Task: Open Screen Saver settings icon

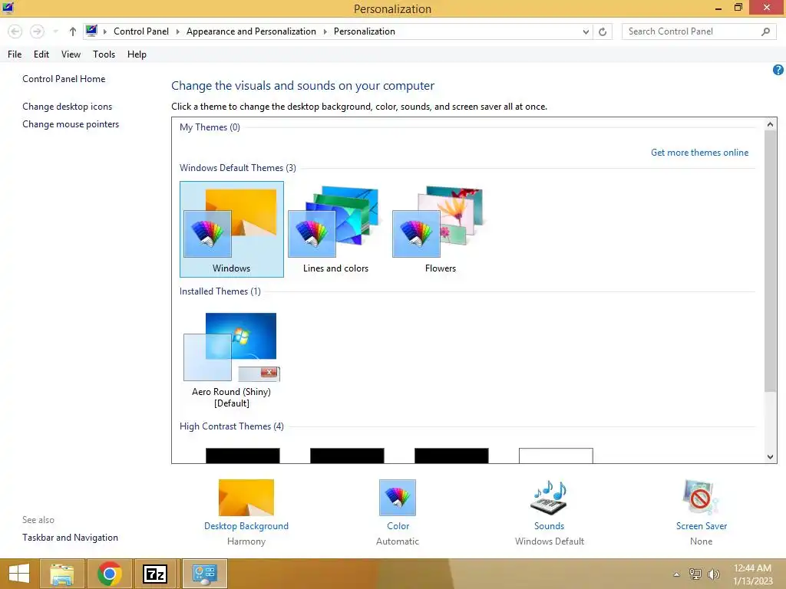Action: click(x=701, y=497)
